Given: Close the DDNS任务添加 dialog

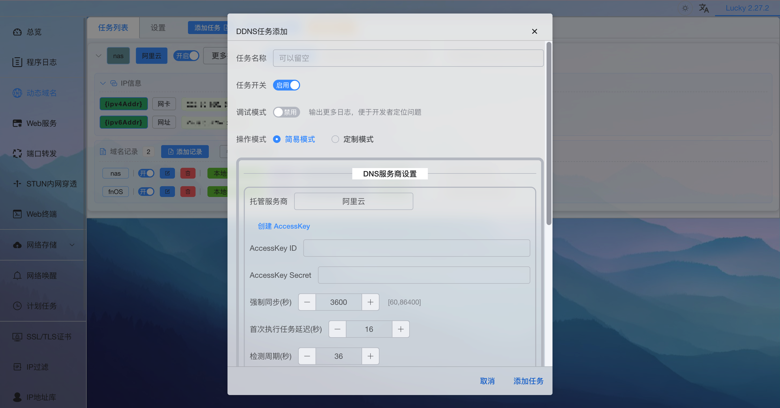Looking at the screenshot, I should (534, 31).
